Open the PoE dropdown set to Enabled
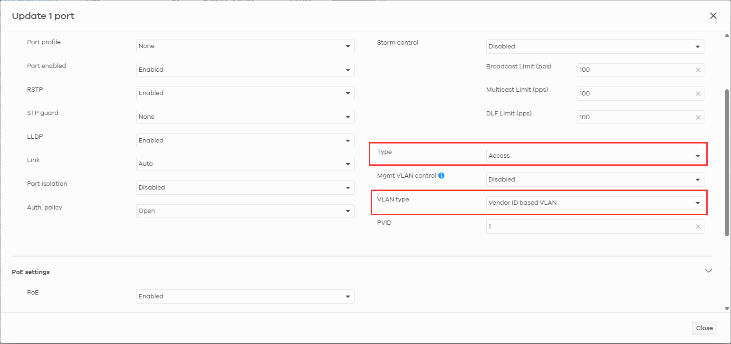Screen dimensions: 731x344 [245, 296]
